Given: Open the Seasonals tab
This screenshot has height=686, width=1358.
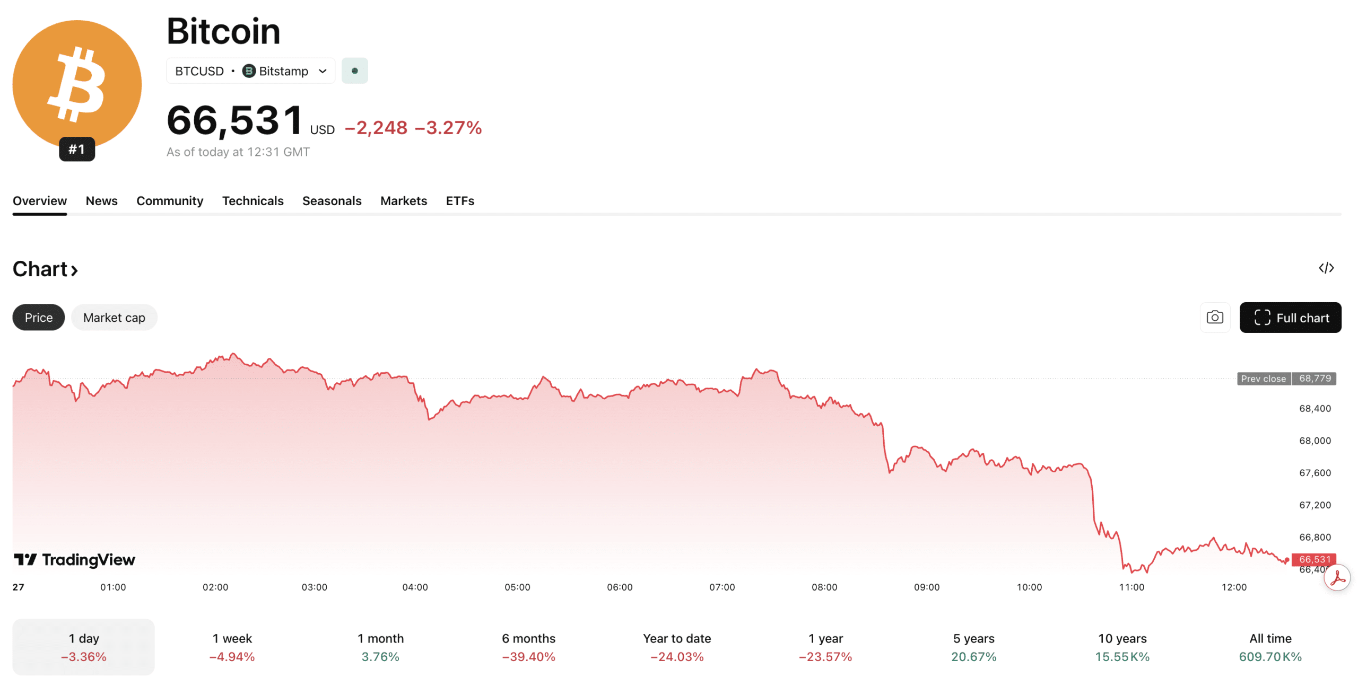Looking at the screenshot, I should coord(332,200).
